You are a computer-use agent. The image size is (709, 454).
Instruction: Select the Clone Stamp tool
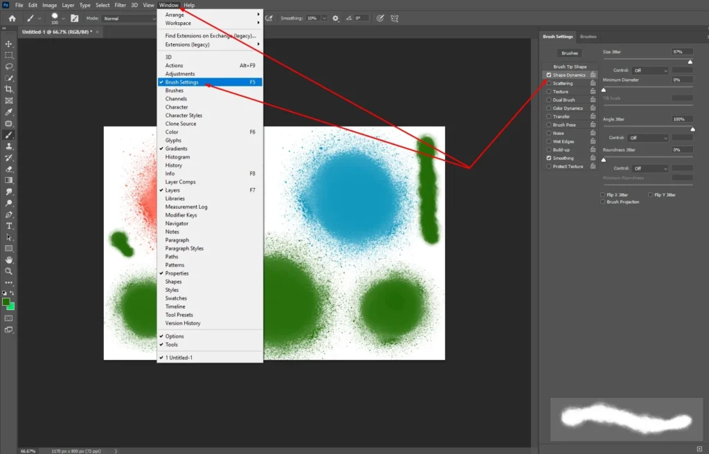point(8,146)
